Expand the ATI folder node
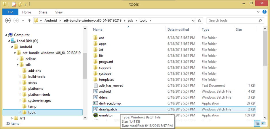Image resolution: width=270 pixels, height=129 pixels. click(x=12, y=118)
